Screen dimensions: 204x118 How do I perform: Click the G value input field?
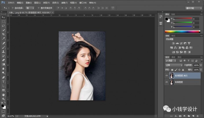point(196,23)
